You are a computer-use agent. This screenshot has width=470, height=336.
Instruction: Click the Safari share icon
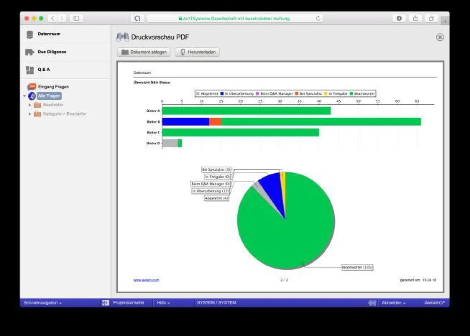(415, 18)
